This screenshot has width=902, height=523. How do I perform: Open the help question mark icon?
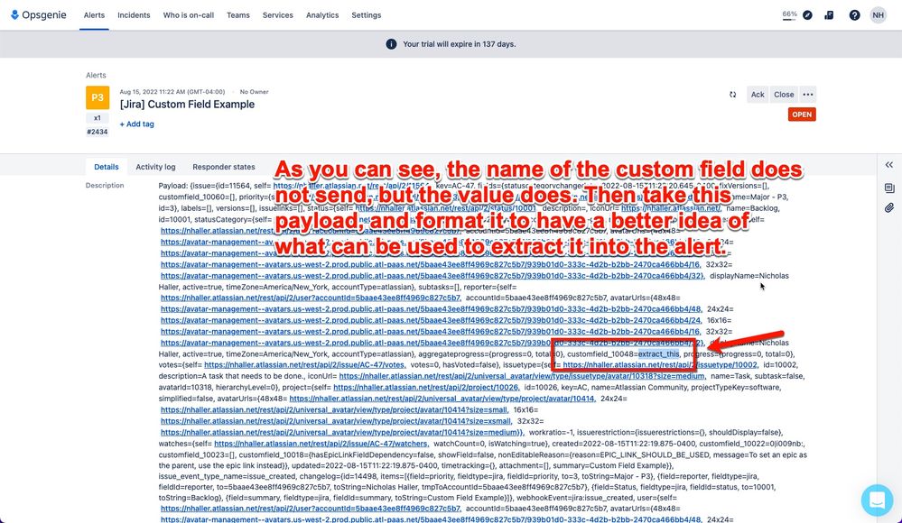pos(854,15)
